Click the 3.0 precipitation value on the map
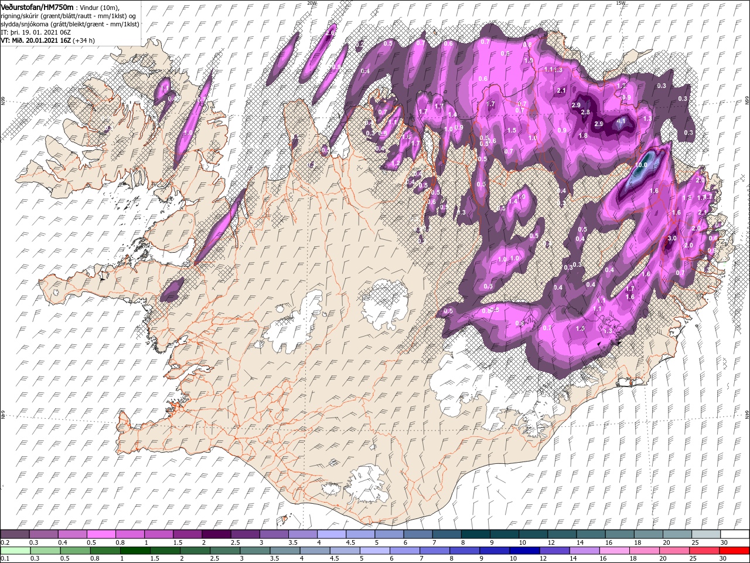This screenshot has width=750, height=563. click(672, 238)
